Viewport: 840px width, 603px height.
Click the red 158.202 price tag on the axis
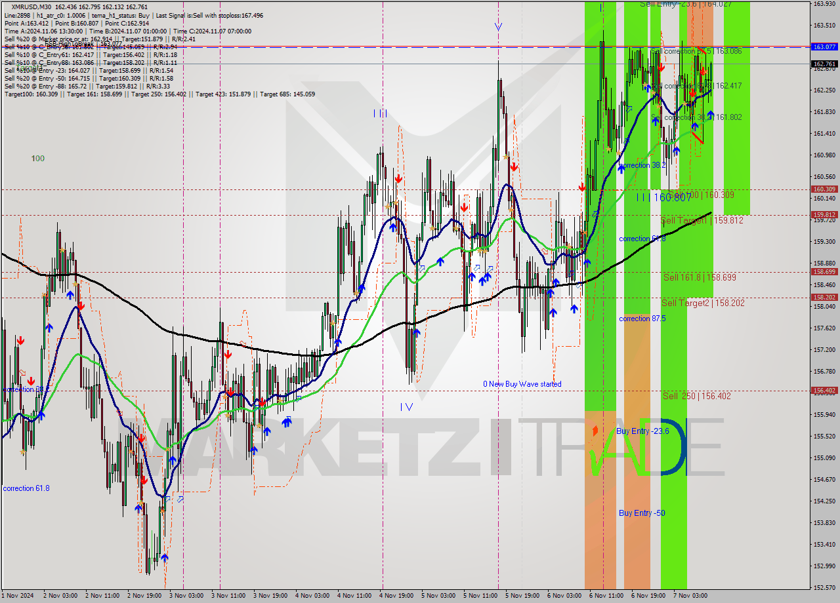824,297
